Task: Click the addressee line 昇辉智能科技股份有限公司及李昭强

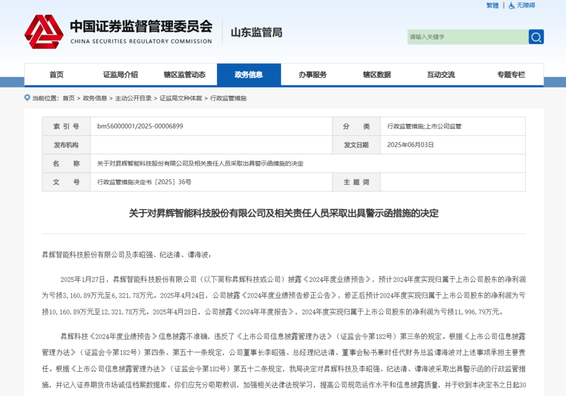Action: pos(127,255)
